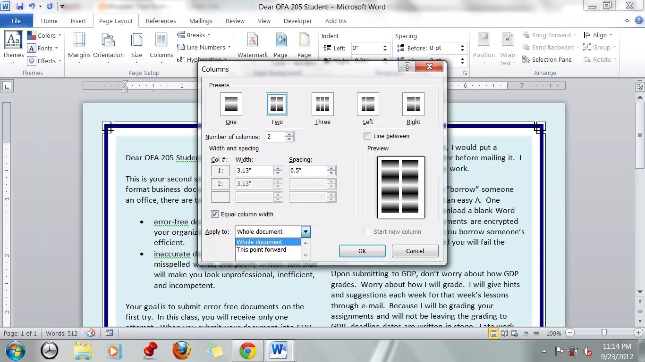The width and height of the screenshot is (645, 362).
Task: Switch to the Mailings tab
Action: point(201,21)
